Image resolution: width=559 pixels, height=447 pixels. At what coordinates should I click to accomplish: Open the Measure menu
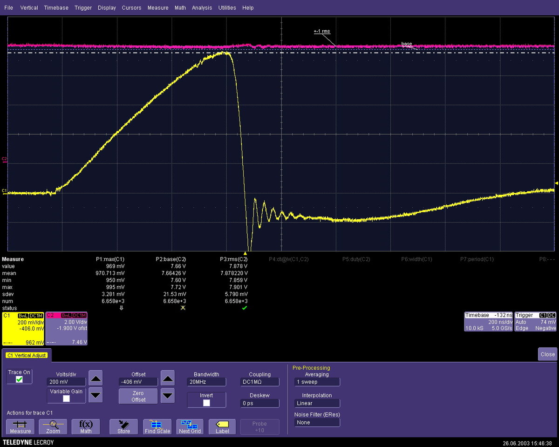click(x=158, y=7)
